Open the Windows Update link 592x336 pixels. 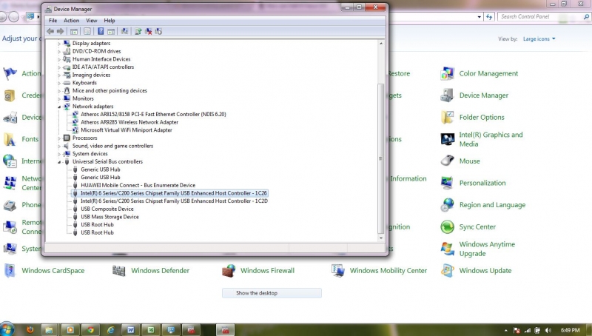485,271
